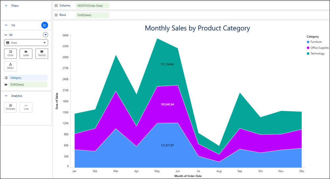Click the Dec axis label
The image size is (330, 179).
302,171
